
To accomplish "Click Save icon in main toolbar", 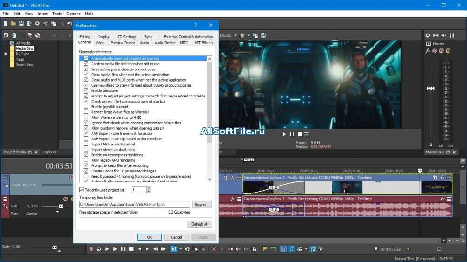I will [21, 23].
